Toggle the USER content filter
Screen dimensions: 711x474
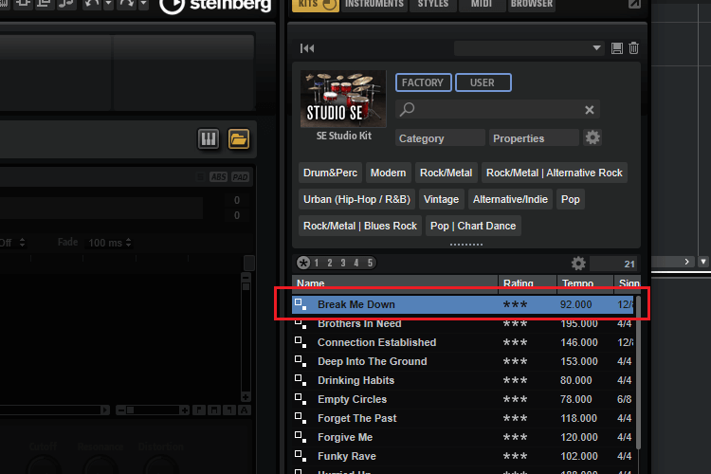click(483, 82)
